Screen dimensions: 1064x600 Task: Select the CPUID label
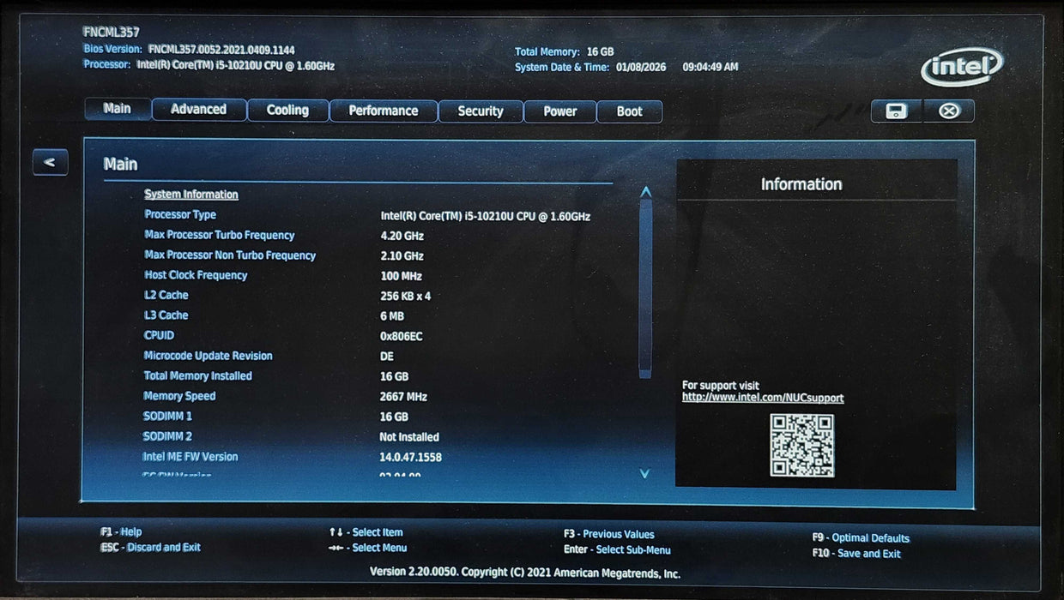159,335
